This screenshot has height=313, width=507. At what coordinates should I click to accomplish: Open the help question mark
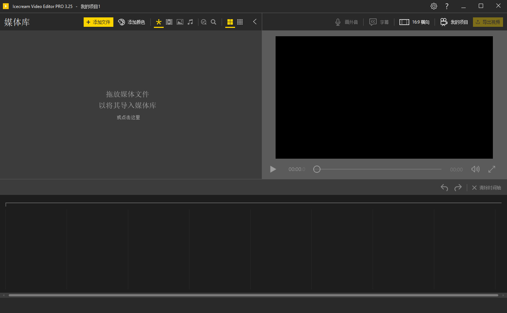pyautogui.click(x=447, y=6)
